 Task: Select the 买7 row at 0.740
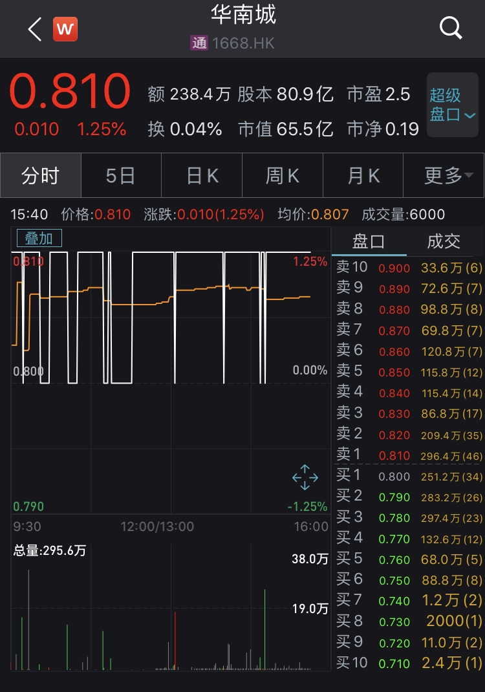point(409,601)
